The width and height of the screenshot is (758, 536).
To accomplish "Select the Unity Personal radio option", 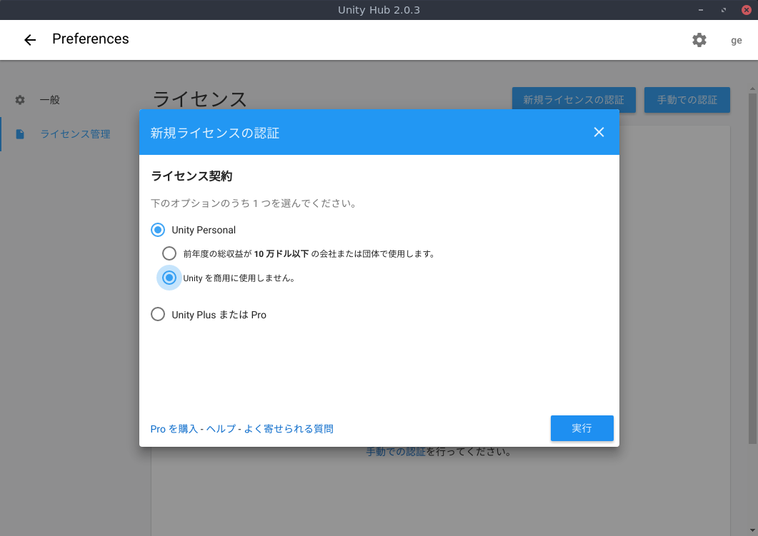I will click(x=158, y=230).
